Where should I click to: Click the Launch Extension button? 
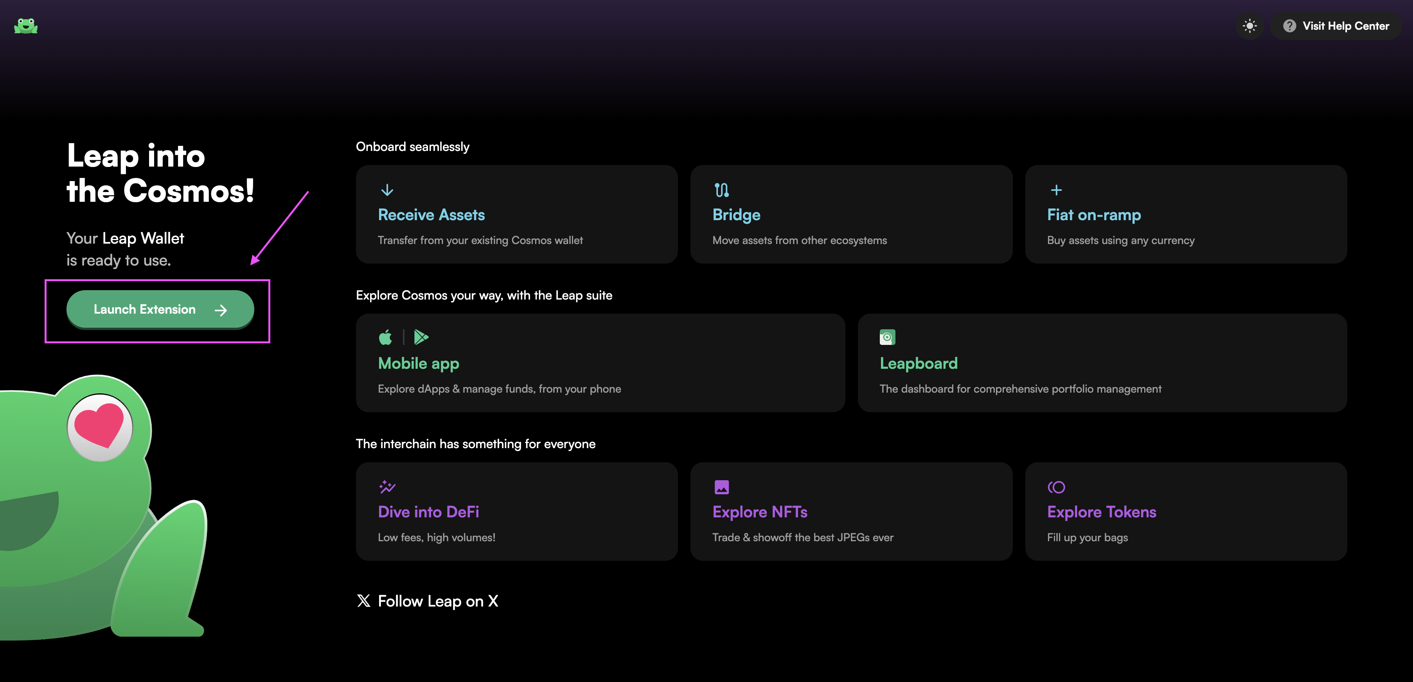pyautogui.click(x=160, y=310)
